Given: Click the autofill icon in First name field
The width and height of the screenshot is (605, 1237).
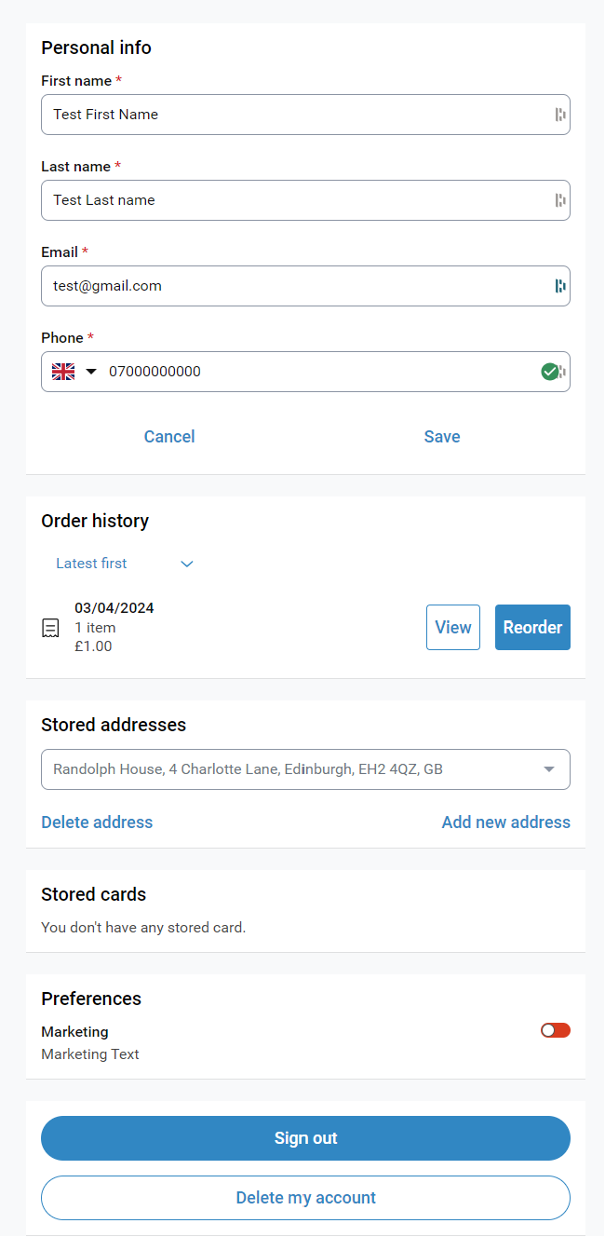Looking at the screenshot, I should tap(560, 115).
